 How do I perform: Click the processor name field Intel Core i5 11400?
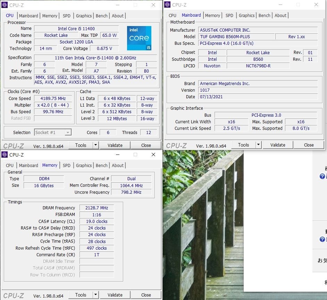[x=76, y=28]
